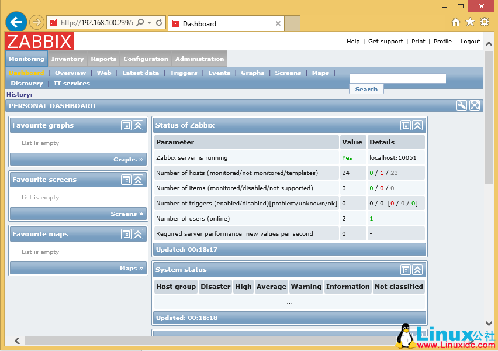
Task: Click the Search button
Action: click(366, 89)
